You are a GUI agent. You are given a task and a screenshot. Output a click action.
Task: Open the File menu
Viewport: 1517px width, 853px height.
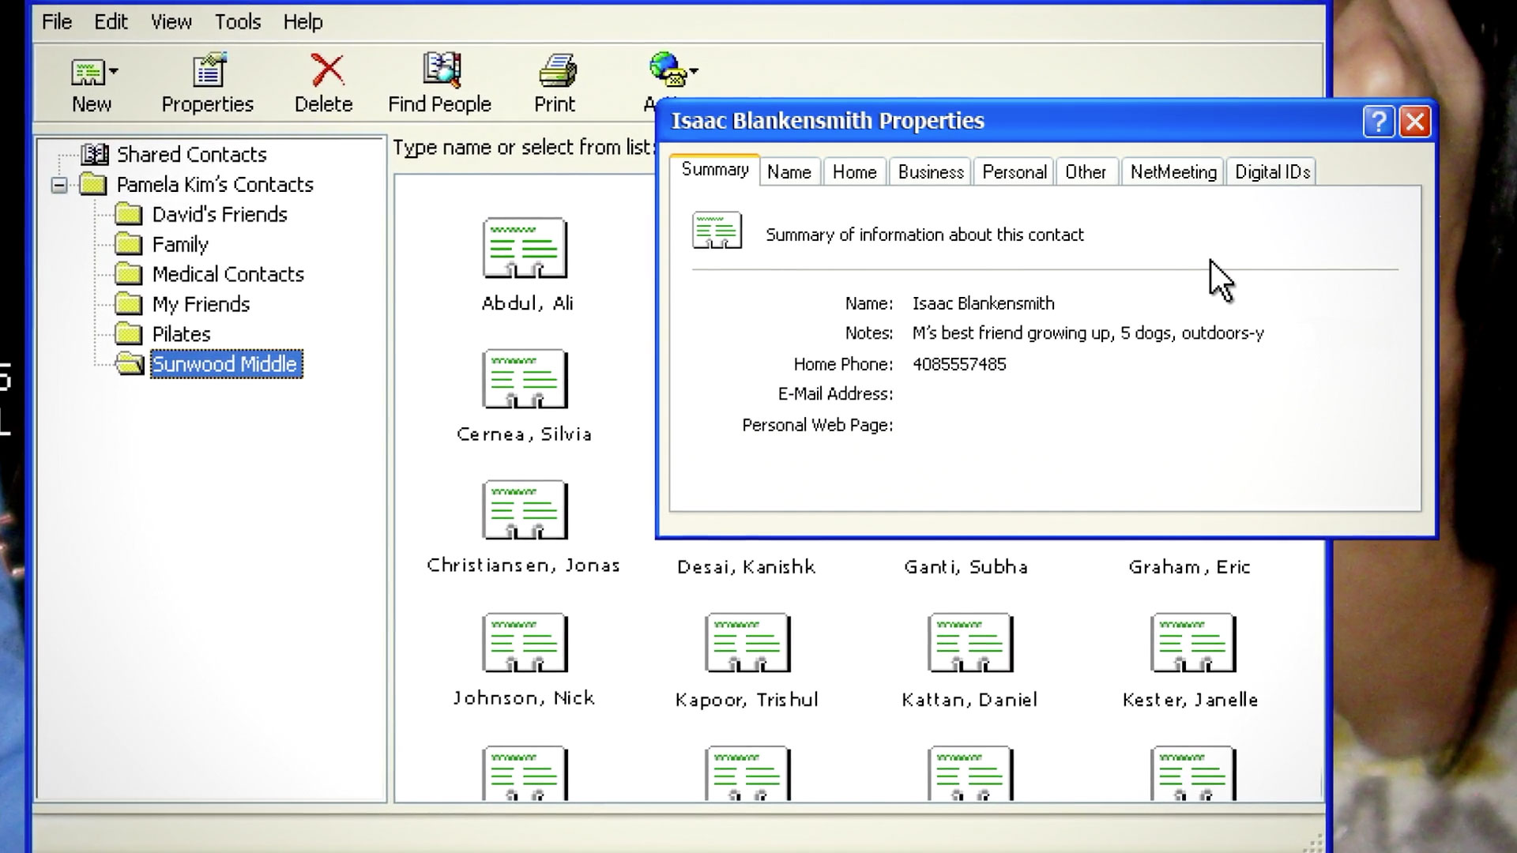coord(57,22)
